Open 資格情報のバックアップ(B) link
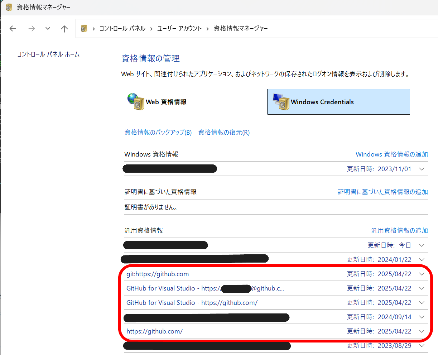This screenshot has height=355, width=438. pyautogui.click(x=158, y=133)
